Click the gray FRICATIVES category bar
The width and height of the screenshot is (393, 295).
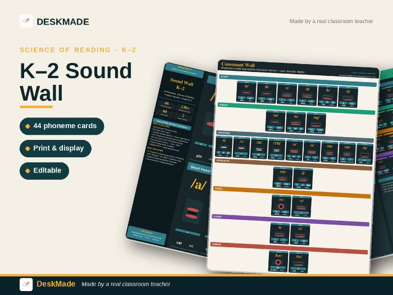295,137
